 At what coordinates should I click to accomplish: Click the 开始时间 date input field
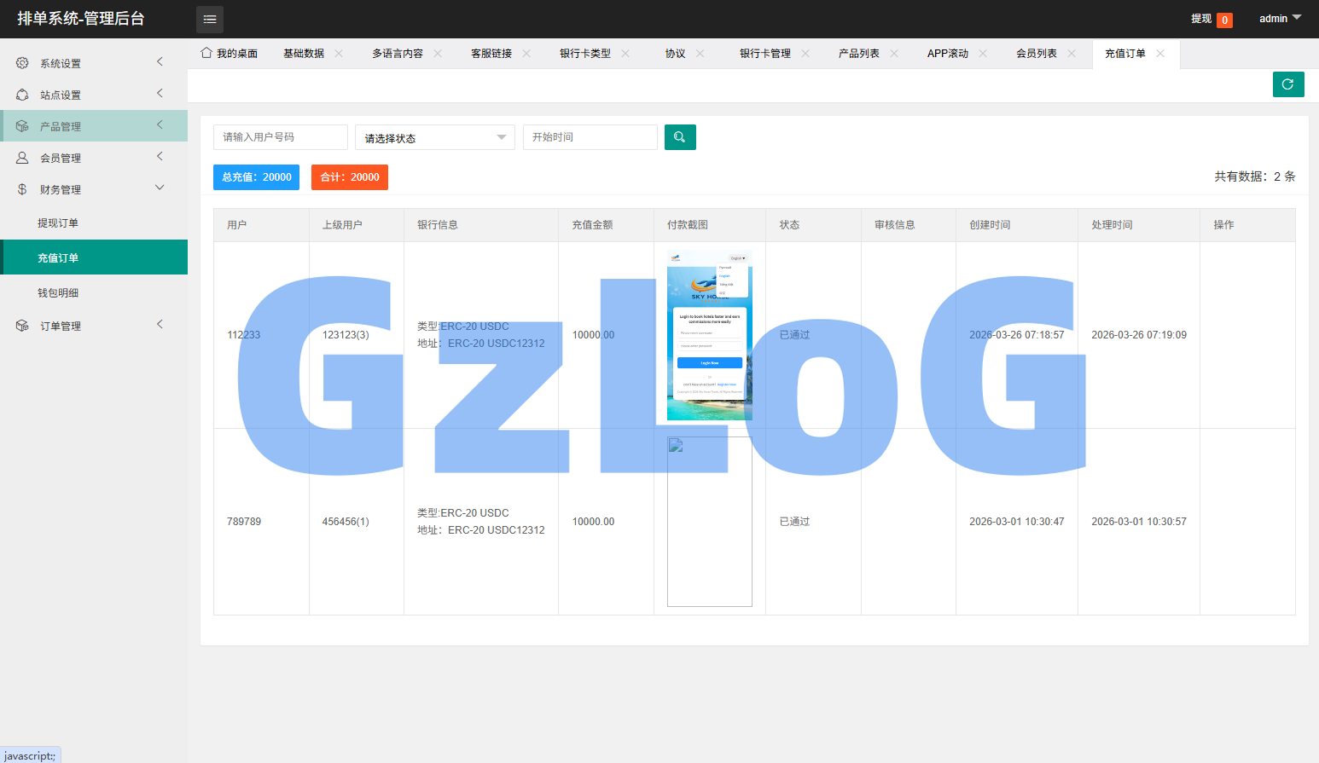590,137
